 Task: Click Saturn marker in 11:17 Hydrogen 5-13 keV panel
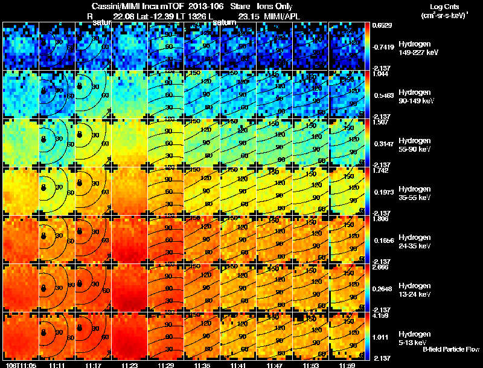pyautogui.click(x=80, y=328)
